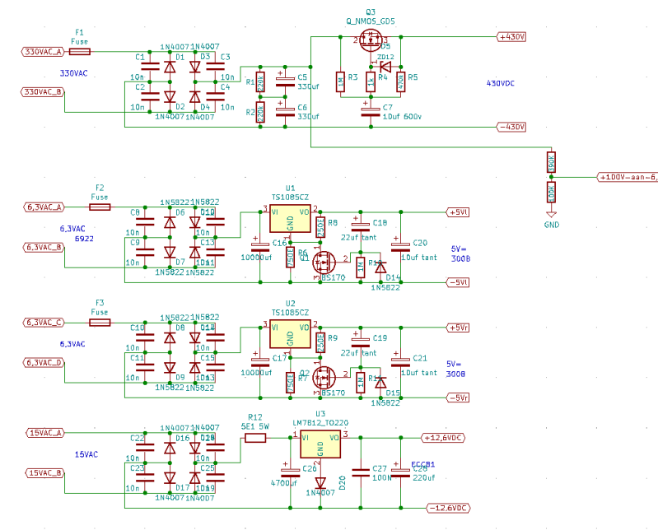Select the C6 330uf capacitor
The height and width of the screenshot is (530, 658).
click(285, 112)
